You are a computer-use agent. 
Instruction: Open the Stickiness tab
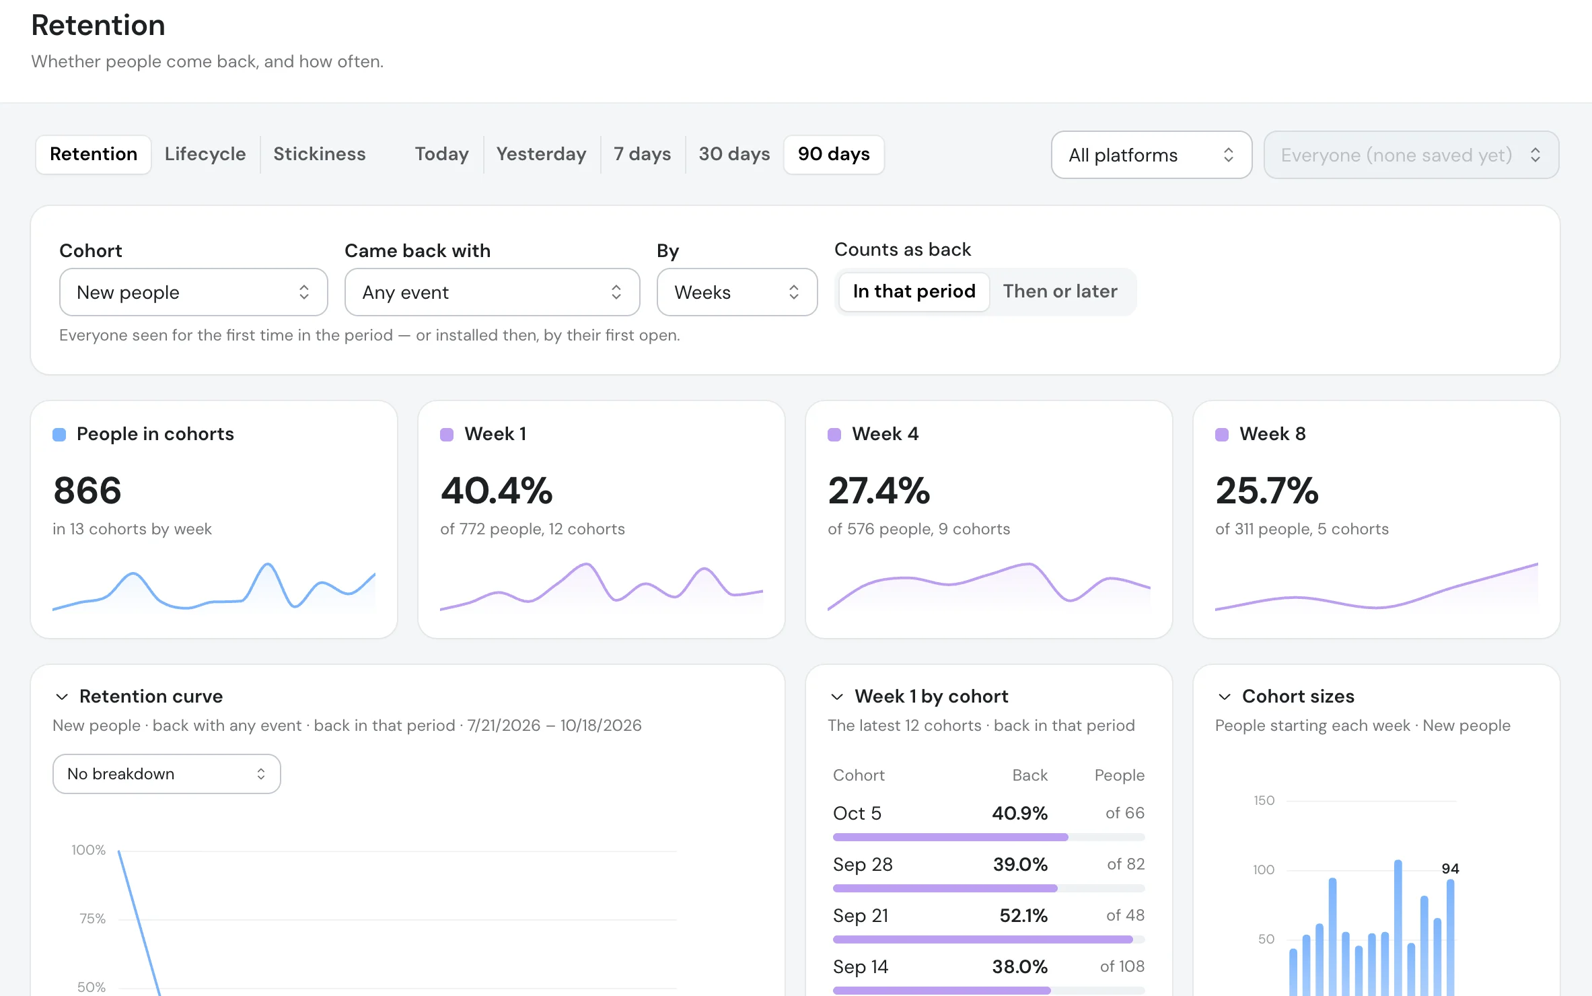click(x=320, y=154)
